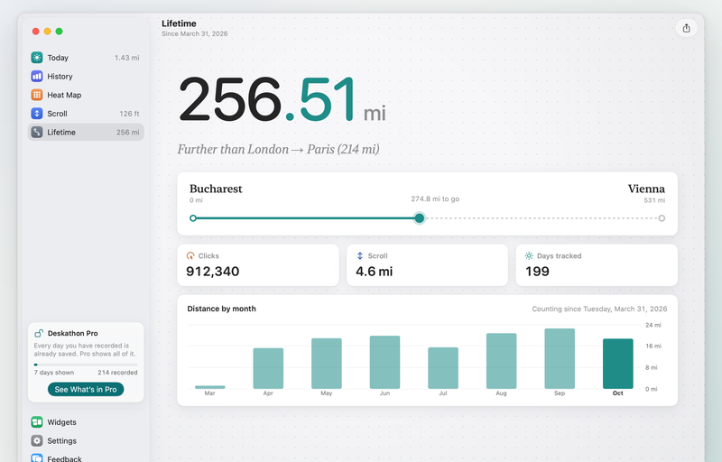Click the Heat Map grid icon
The height and width of the screenshot is (462, 722).
tap(37, 95)
